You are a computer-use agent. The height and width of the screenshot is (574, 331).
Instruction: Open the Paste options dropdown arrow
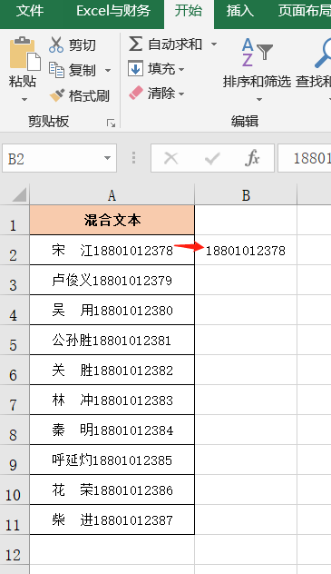click(x=24, y=99)
